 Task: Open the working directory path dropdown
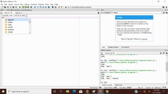coord(161,7)
